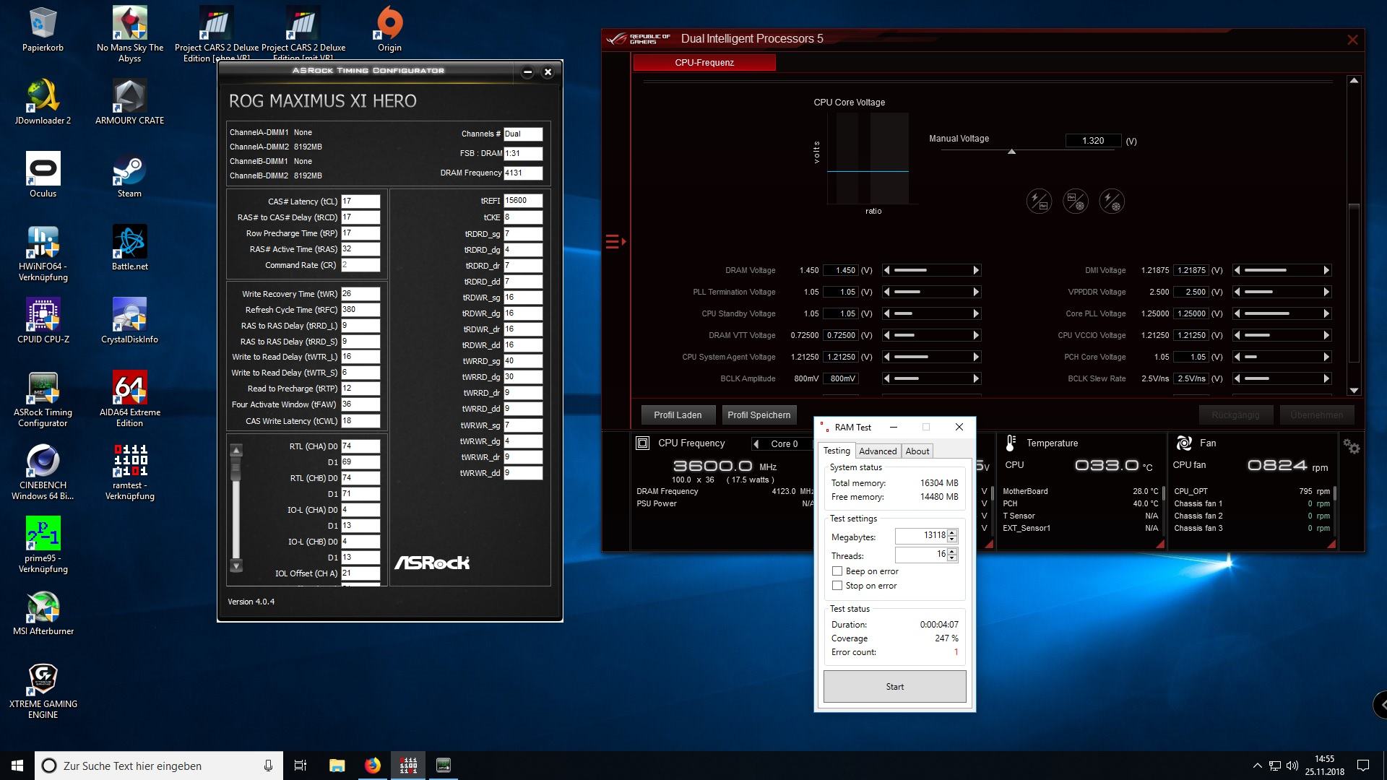Viewport: 1387px width, 780px height.
Task: Select ASRock Timing Configurator desktop icon
Action: click(43, 399)
